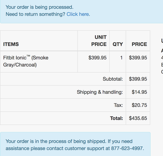This screenshot has height=156, width=163.
Task: Select the Shipping & handling label
Action: coord(100,92)
